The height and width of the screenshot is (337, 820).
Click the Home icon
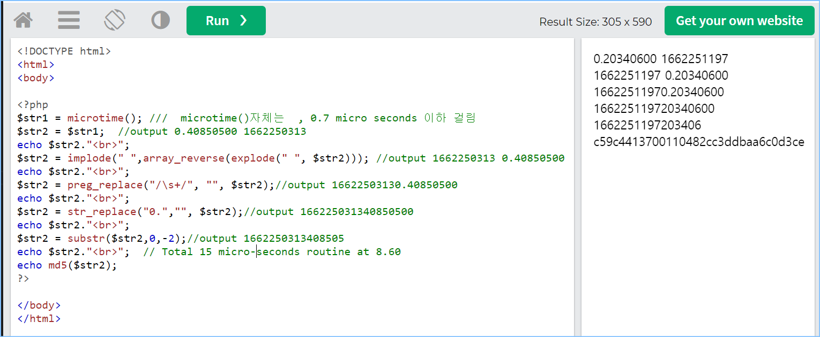pyautogui.click(x=23, y=20)
